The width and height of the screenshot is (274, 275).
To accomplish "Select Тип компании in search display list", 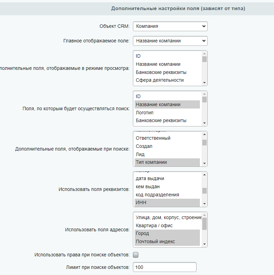I will coord(151,162).
